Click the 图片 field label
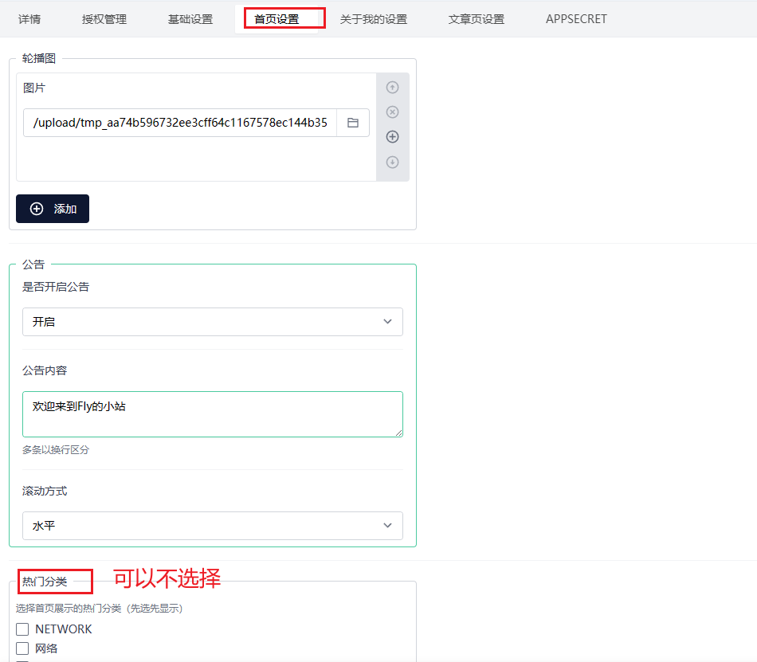 34,88
